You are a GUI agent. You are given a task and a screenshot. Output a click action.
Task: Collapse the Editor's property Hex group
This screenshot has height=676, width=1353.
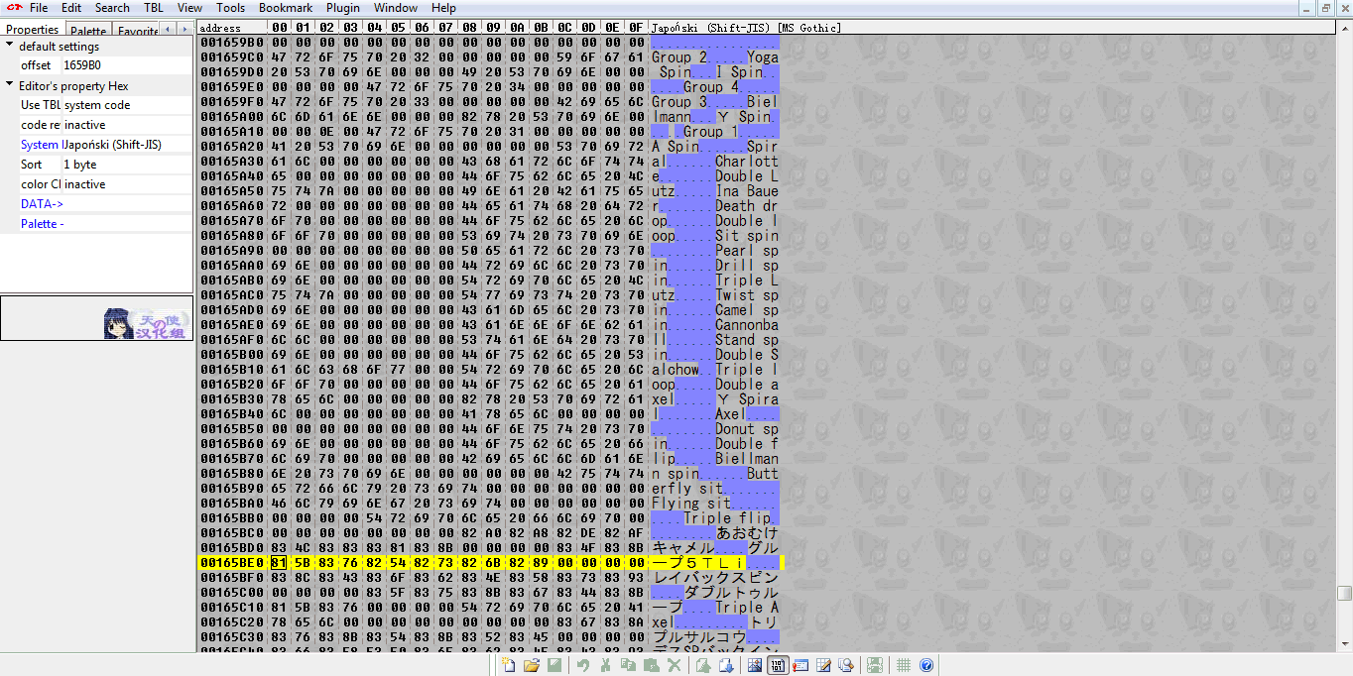(9, 85)
